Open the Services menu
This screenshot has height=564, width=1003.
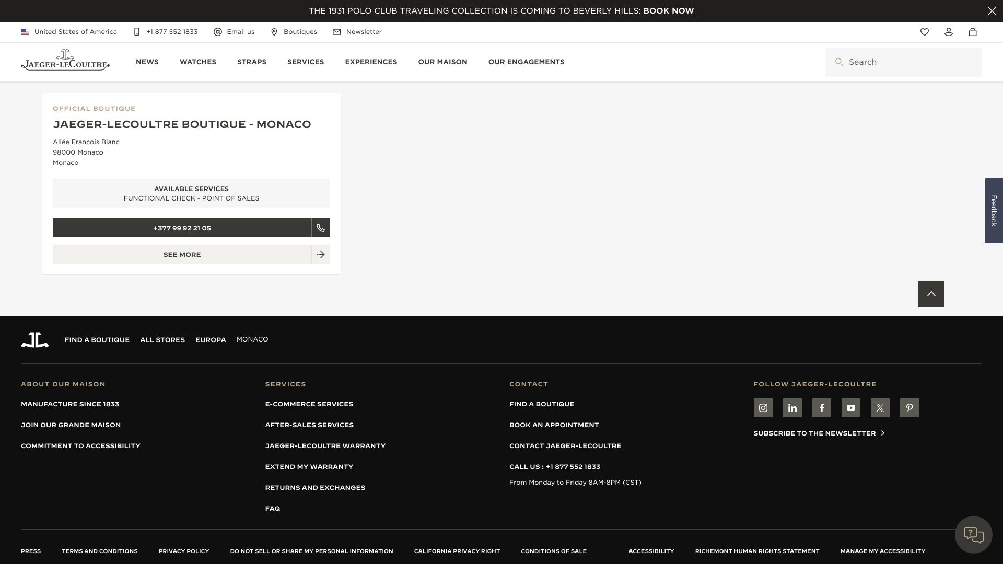(306, 62)
